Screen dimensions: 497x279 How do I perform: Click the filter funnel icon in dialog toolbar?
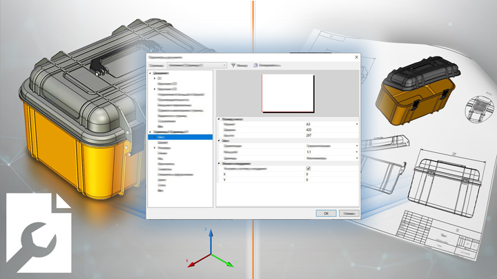click(x=233, y=65)
